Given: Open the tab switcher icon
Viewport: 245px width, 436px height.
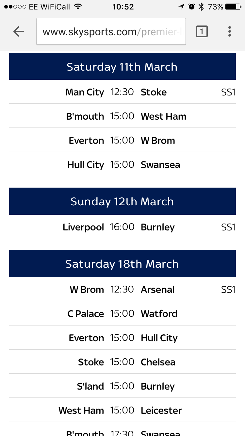Looking at the screenshot, I should (x=202, y=31).
